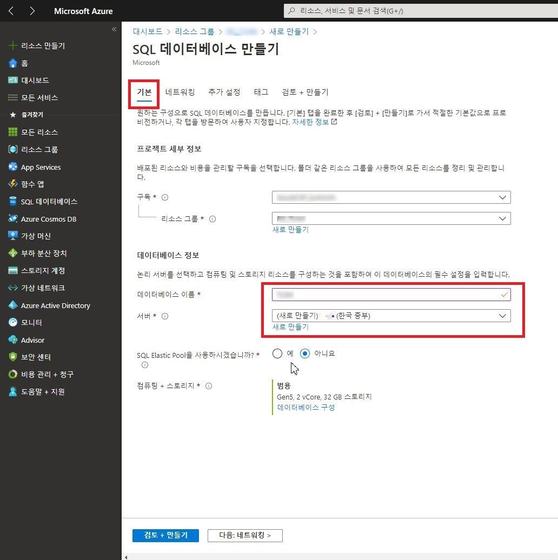
Task: Switch to the 검토 + 만들기 tab
Action: click(x=305, y=92)
